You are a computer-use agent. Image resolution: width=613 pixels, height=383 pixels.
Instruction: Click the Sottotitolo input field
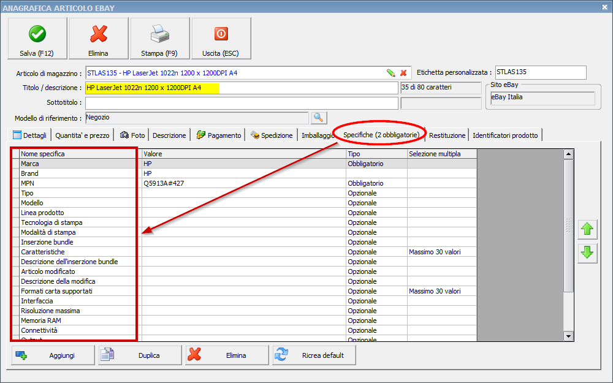click(x=242, y=103)
